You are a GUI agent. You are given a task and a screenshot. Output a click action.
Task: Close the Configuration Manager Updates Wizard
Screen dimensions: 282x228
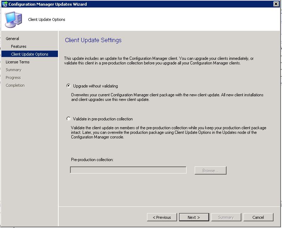[x=276, y=4]
